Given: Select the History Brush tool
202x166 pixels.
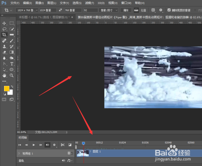Looking at the screenshot, I should [12, 46].
